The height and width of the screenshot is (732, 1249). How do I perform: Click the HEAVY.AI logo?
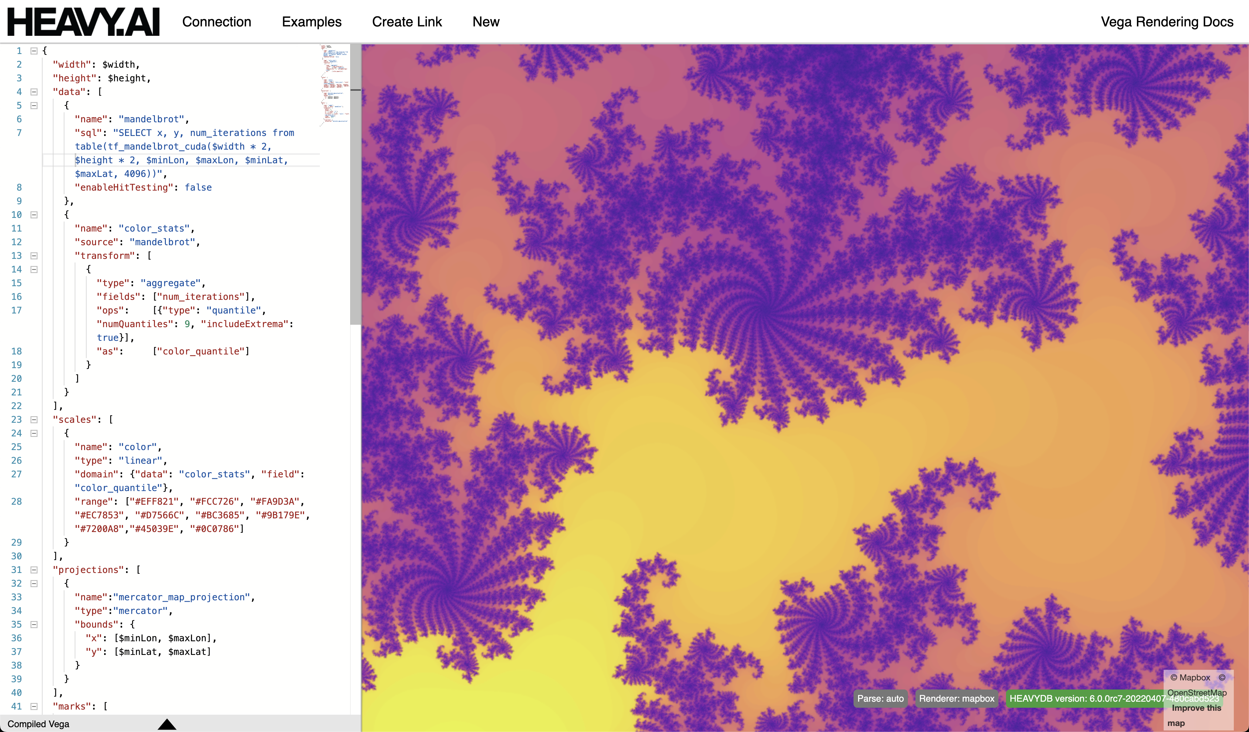83,22
